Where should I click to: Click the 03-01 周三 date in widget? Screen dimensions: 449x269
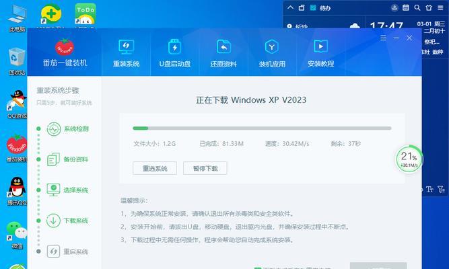coord(431,24)
